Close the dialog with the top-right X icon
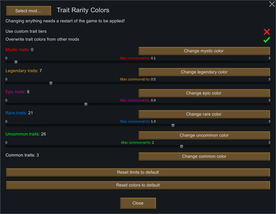276x214 pixels. click(272, 4)
